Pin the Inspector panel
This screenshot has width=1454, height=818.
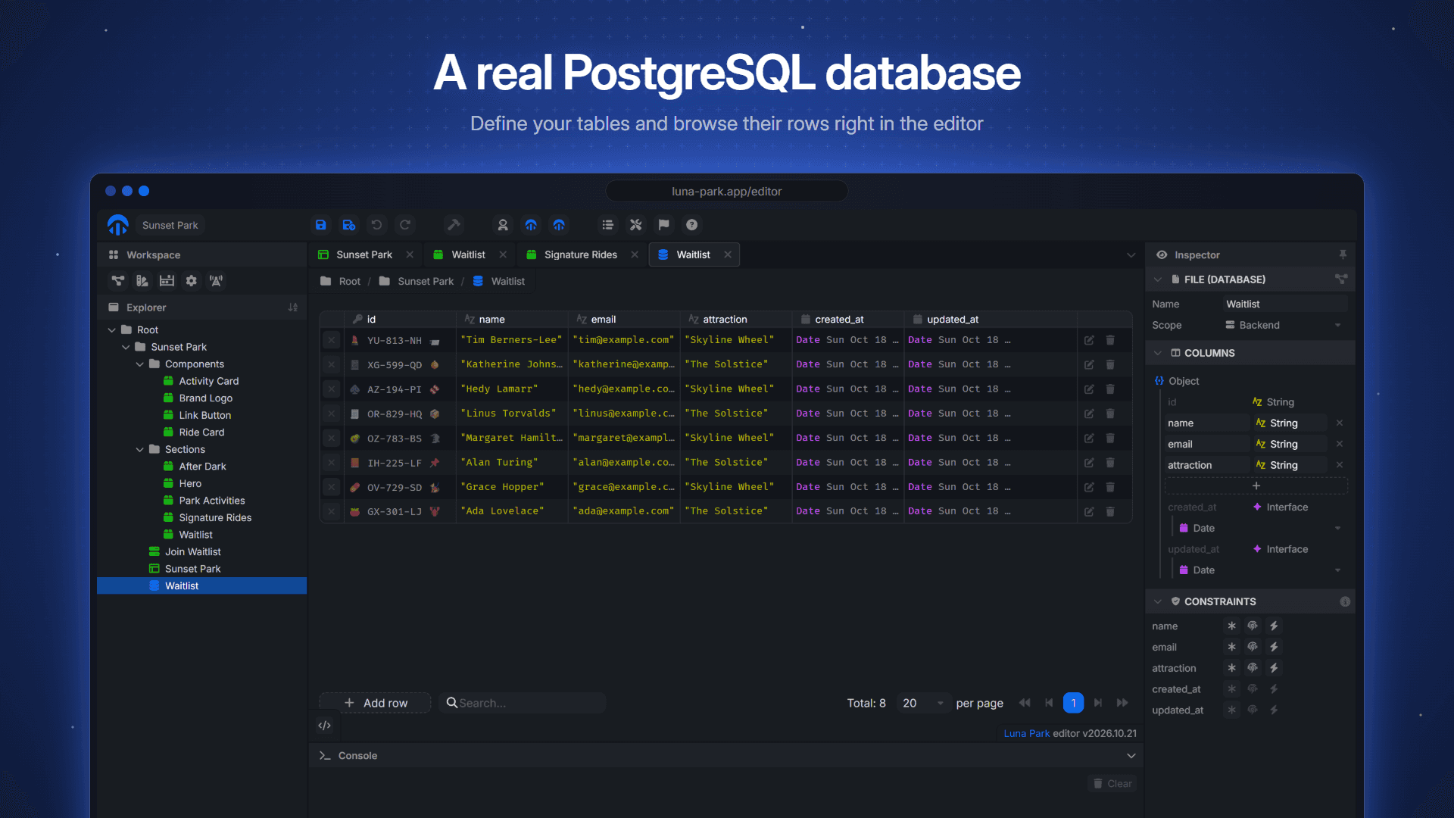pyautogui.click(x=1343, y=254)
